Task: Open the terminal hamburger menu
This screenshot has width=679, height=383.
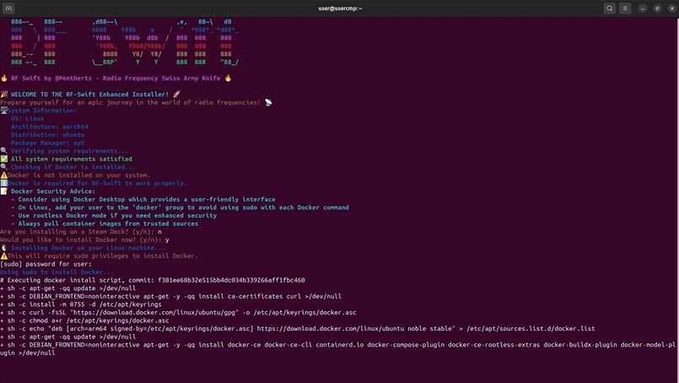Action: pos(625,8)
